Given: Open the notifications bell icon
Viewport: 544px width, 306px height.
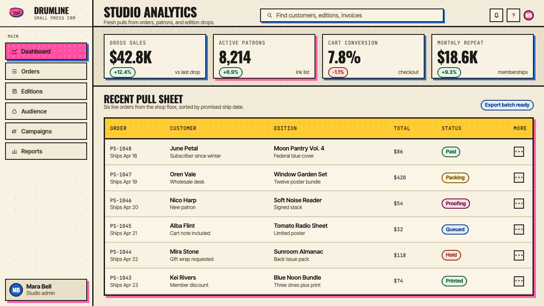Looking at the screenshot, I should click(496, 15).
